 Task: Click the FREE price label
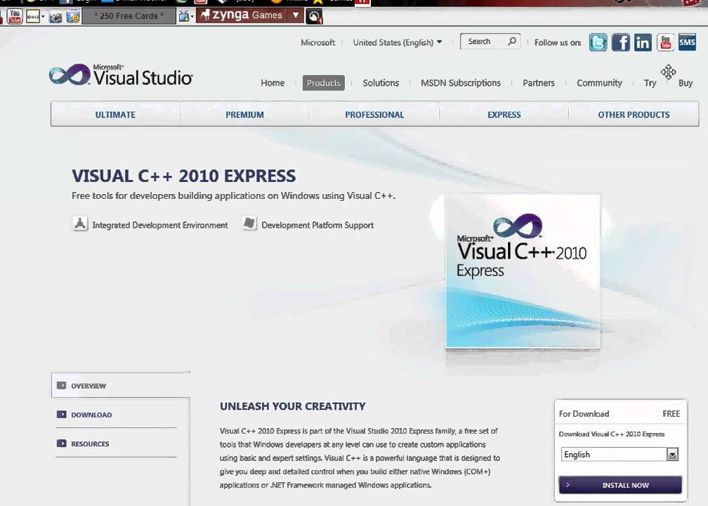tap(671, 413)
